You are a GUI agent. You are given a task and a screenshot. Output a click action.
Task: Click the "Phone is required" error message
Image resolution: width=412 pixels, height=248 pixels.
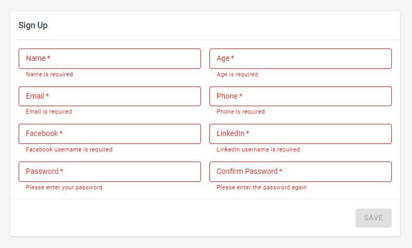coord(240,112)
